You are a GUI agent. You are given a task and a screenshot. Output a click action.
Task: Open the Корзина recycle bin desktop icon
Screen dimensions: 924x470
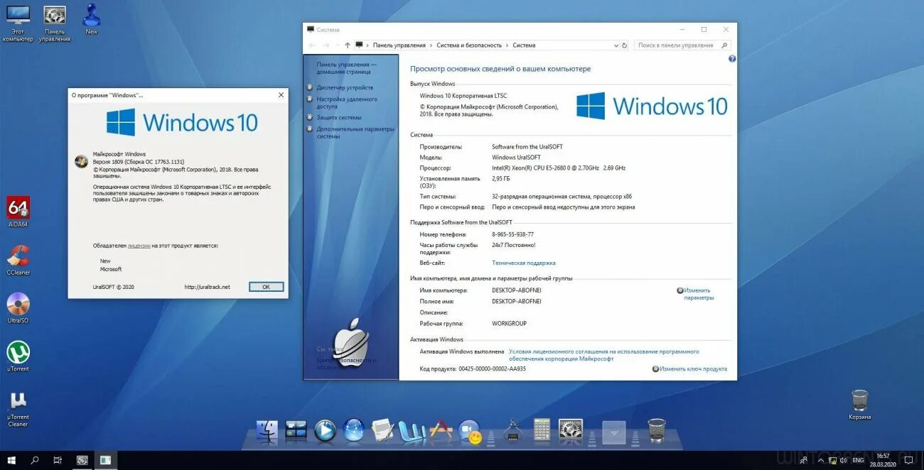coord(859,405)
